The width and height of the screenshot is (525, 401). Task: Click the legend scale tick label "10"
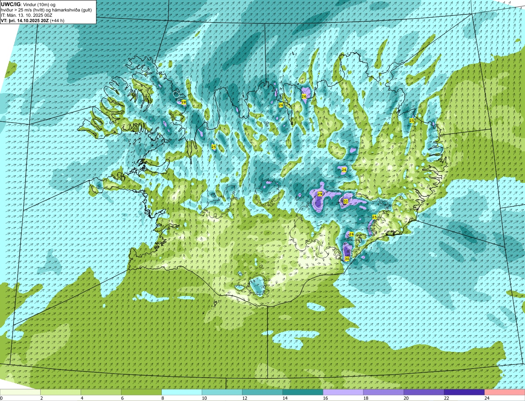click(x=204, y=398)
